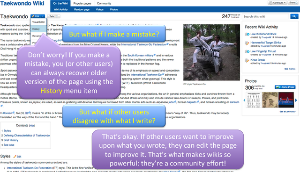
Task: Open the Contribute dropdown
Action: click(277, 3)
